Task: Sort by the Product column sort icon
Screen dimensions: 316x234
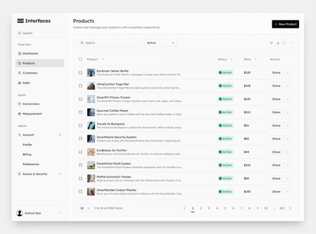Action: pyautogui.click(x=103, y=59)
